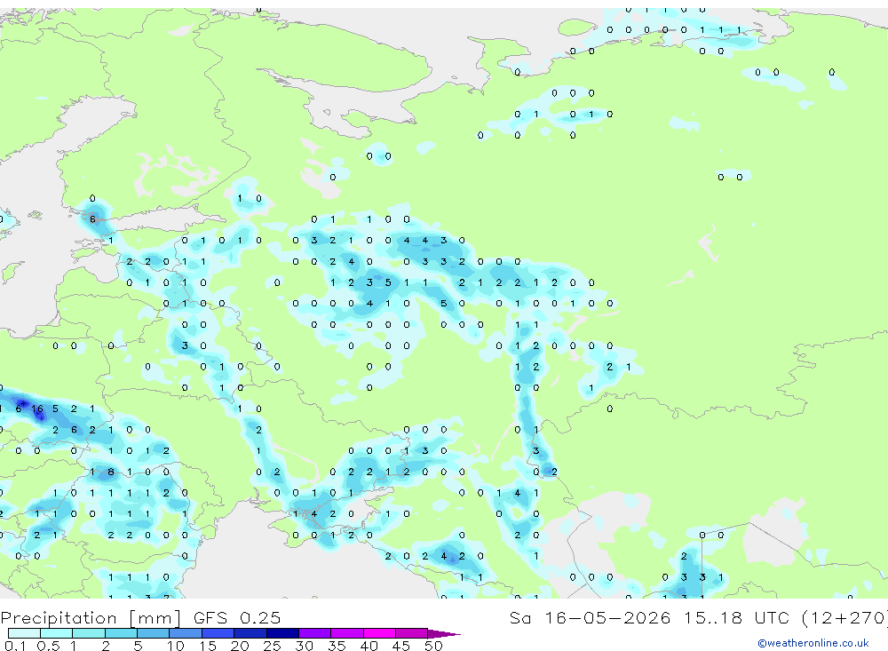
Task: Click the legend swatch between 40 and 45
Action: coord(379,633)
